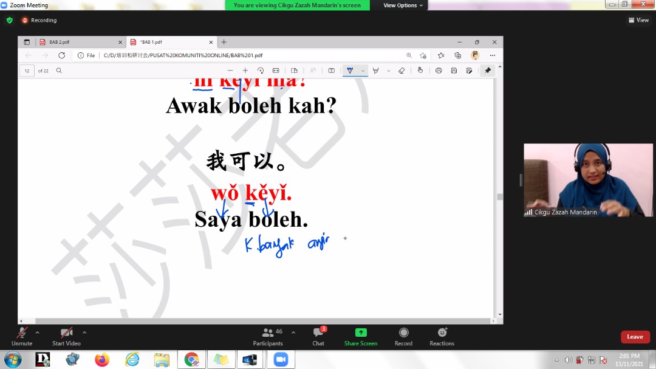Rotate the PDF page
656x369 pixels.
(261, 71)
